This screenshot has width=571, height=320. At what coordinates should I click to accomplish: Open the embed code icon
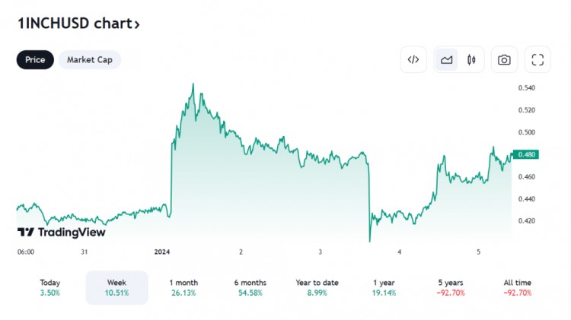click(x=413, y=59)
